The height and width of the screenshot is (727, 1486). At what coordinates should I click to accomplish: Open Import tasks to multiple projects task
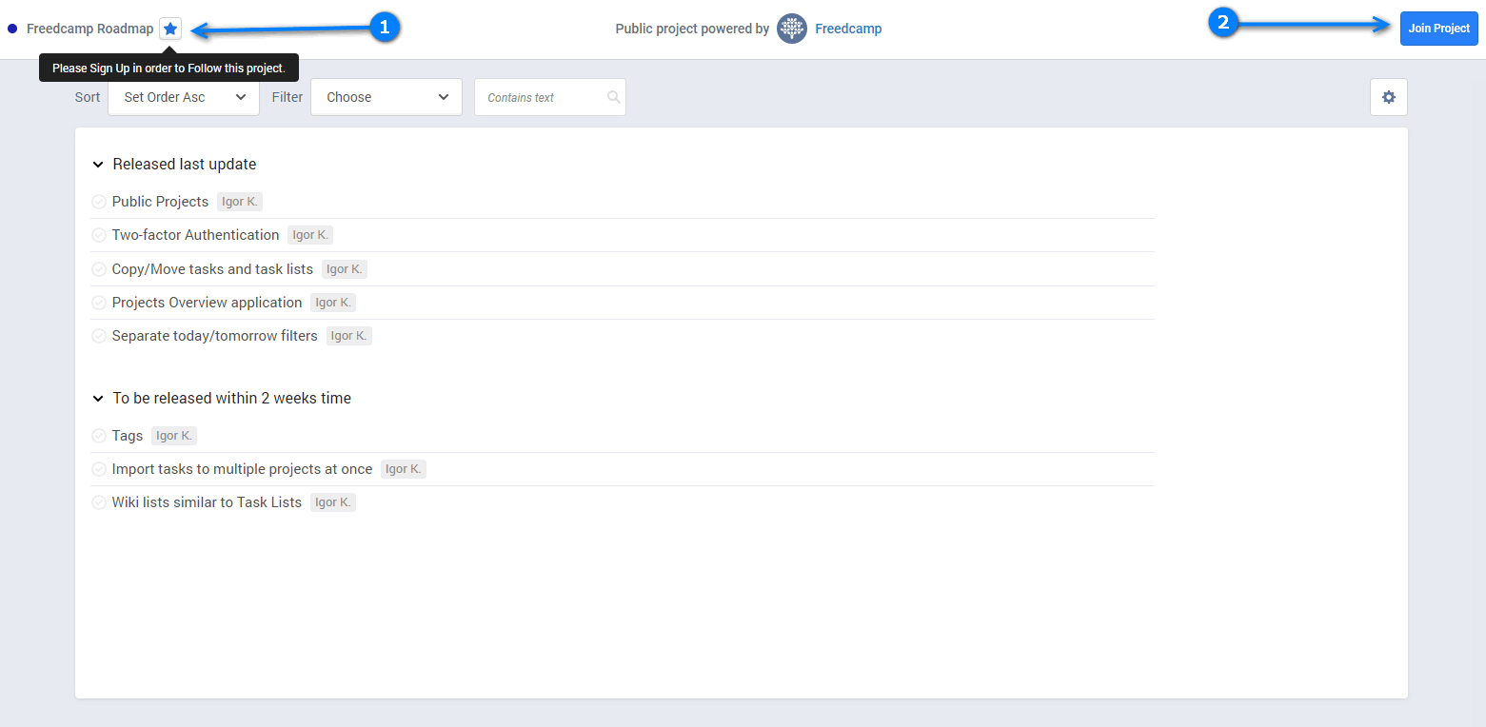tap(242, 469)
